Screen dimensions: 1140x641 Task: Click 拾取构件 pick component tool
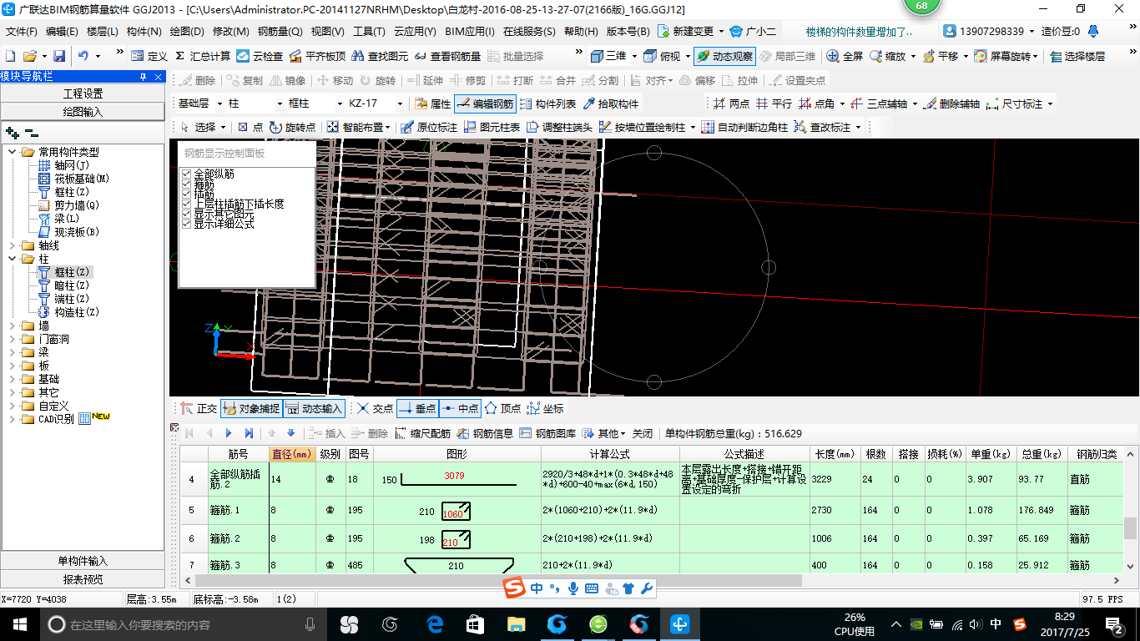point(612,104)
